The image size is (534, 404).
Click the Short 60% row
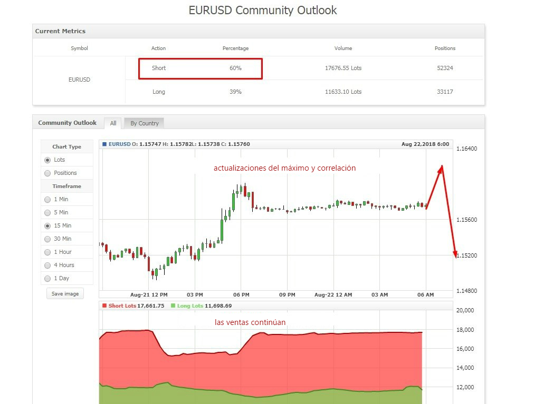[x=200, y=68]
